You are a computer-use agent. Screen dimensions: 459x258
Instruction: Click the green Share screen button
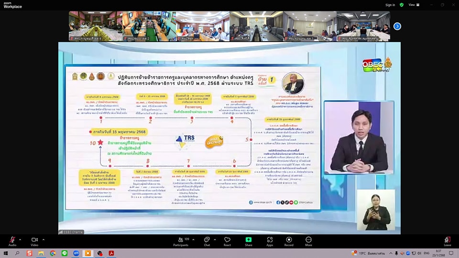(x=249, y=241)
